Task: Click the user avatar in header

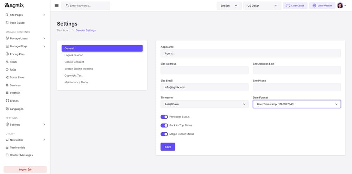Action: [340, 6]
